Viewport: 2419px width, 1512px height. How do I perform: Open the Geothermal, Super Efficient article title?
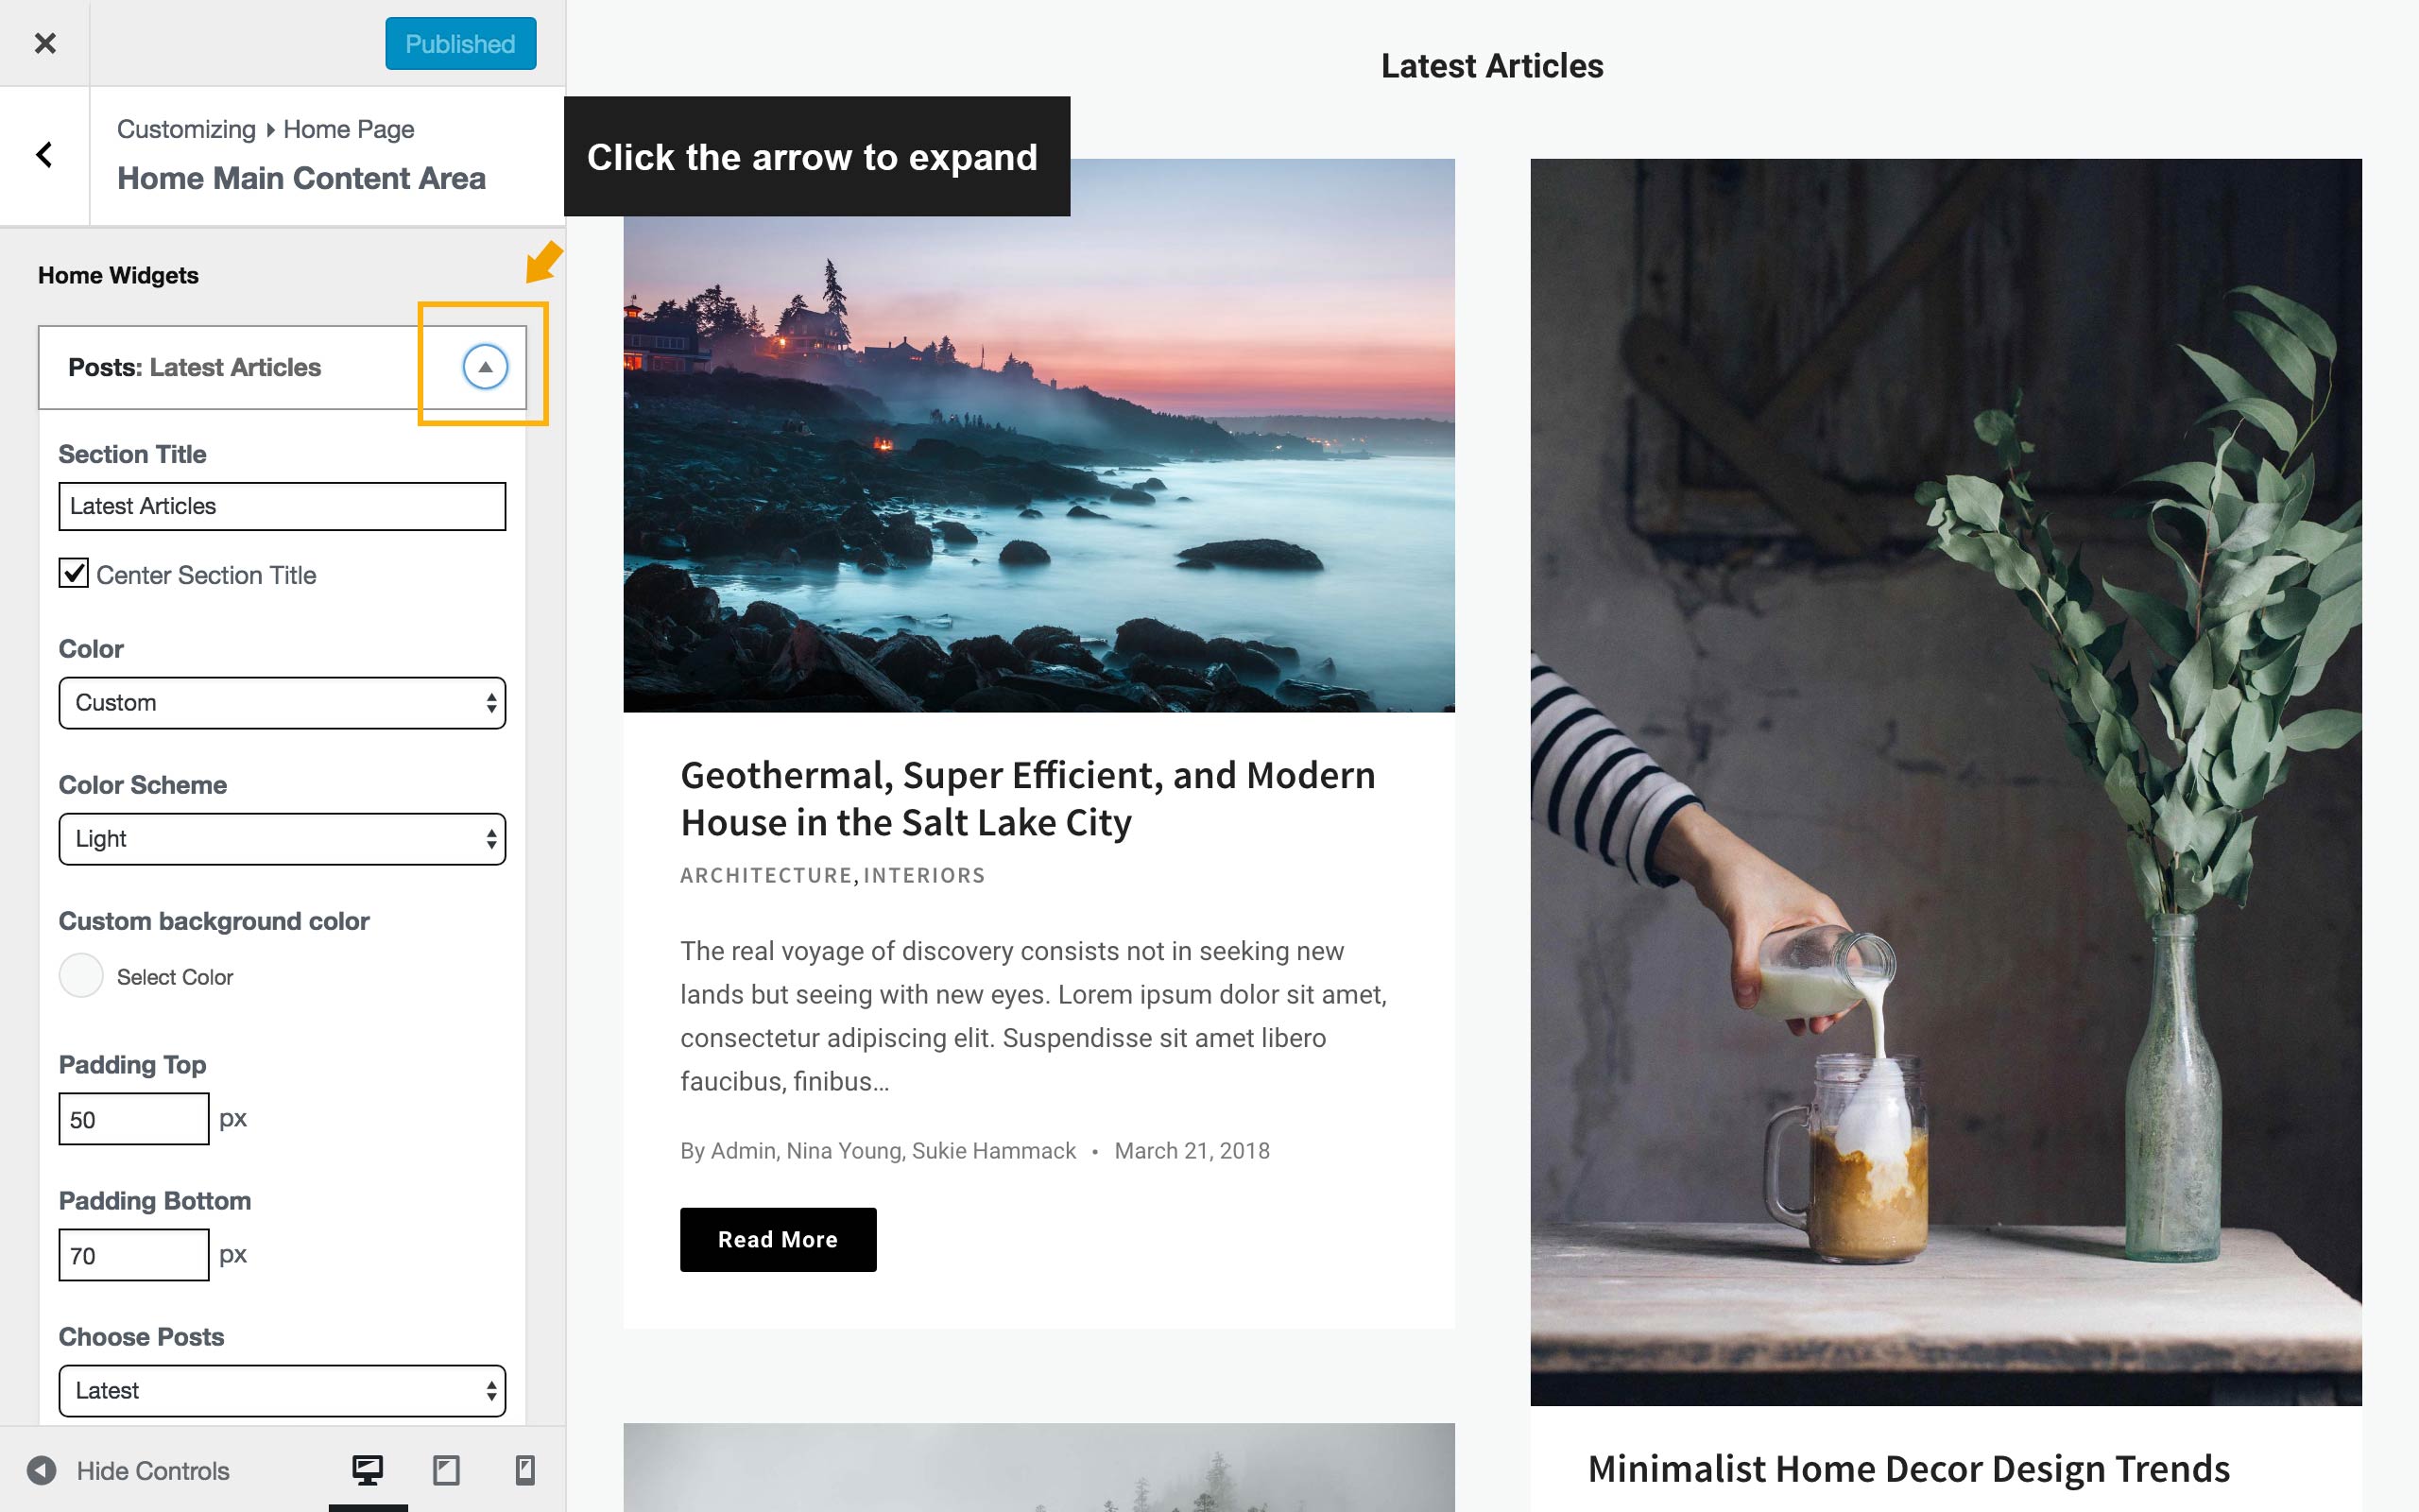tap(1027, 799)
